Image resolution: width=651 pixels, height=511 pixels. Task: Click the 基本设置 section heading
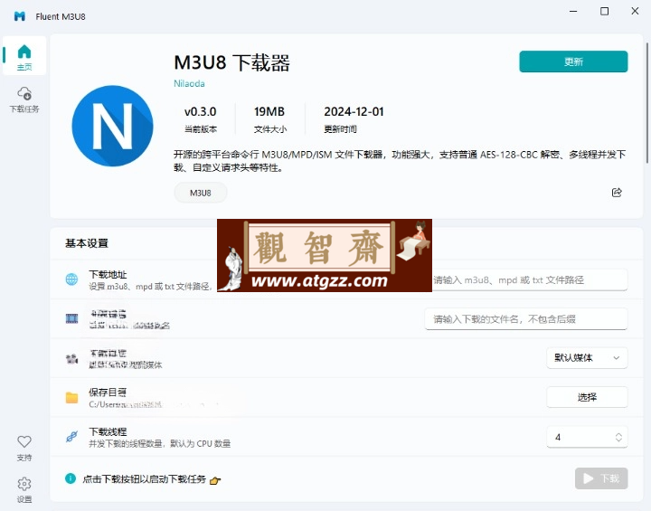(87, 243)
